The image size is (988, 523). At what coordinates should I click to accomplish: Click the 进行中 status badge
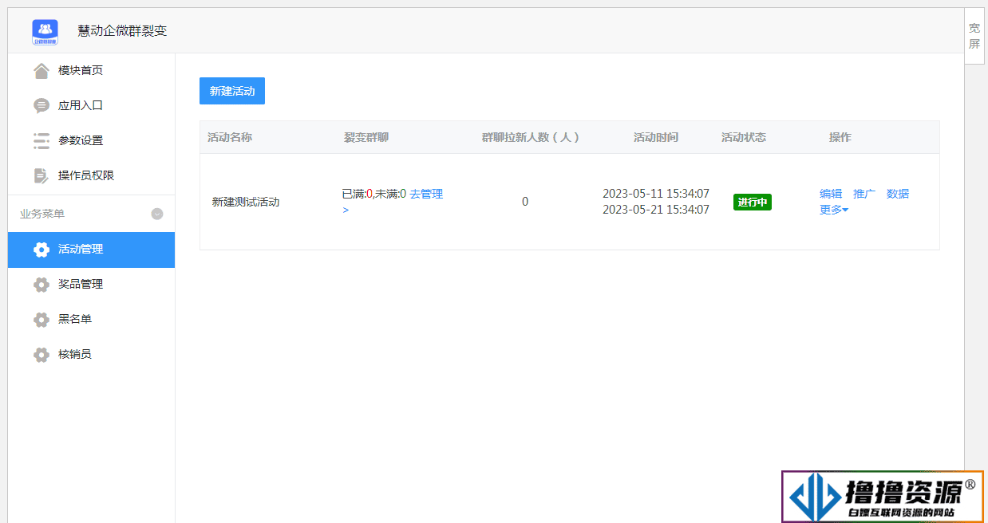click(x=753, y=202)
